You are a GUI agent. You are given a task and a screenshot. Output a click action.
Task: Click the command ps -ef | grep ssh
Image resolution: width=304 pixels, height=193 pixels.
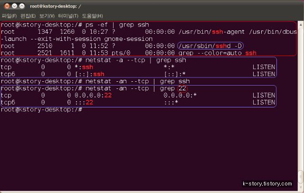click(x=117, y=25)
